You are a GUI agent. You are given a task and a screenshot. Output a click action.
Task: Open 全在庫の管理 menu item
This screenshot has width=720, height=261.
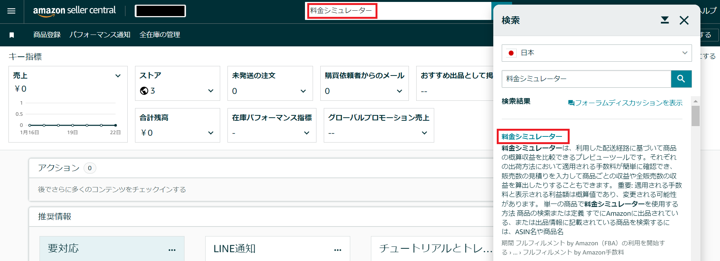[x=160, y=35]
